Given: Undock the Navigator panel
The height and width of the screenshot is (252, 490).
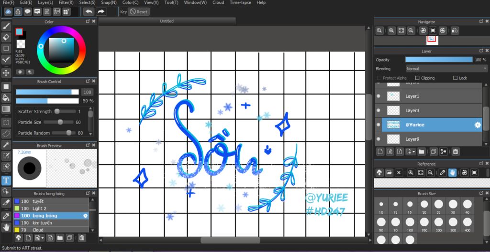Looking at the screenshot, I should pos(481,21).
